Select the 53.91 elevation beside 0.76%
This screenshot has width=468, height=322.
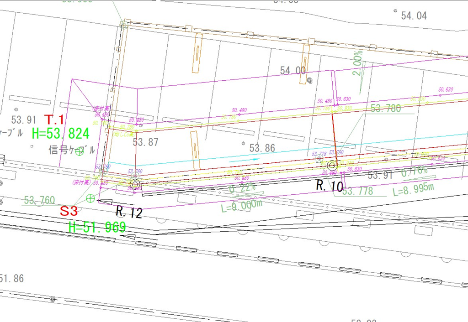pos(380,175)
